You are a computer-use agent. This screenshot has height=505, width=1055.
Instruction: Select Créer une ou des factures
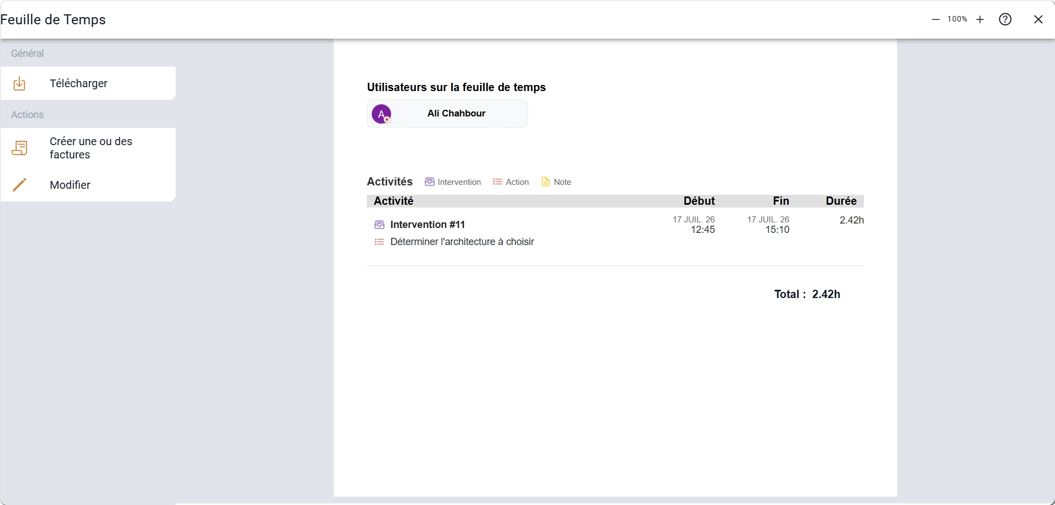88,148
